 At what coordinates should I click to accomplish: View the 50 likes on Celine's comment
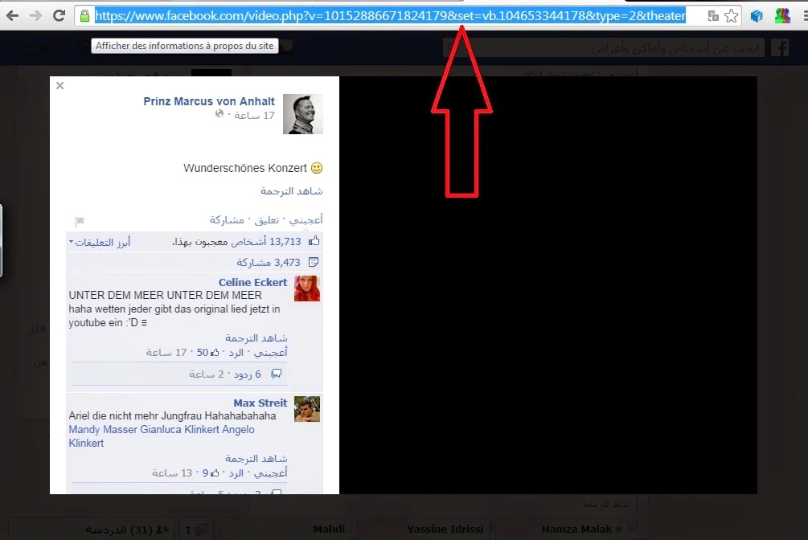point(207,353)
